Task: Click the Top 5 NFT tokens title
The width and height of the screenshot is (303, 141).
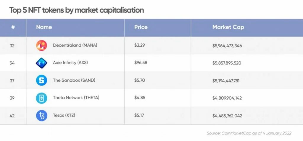Action: pos(76,10)
